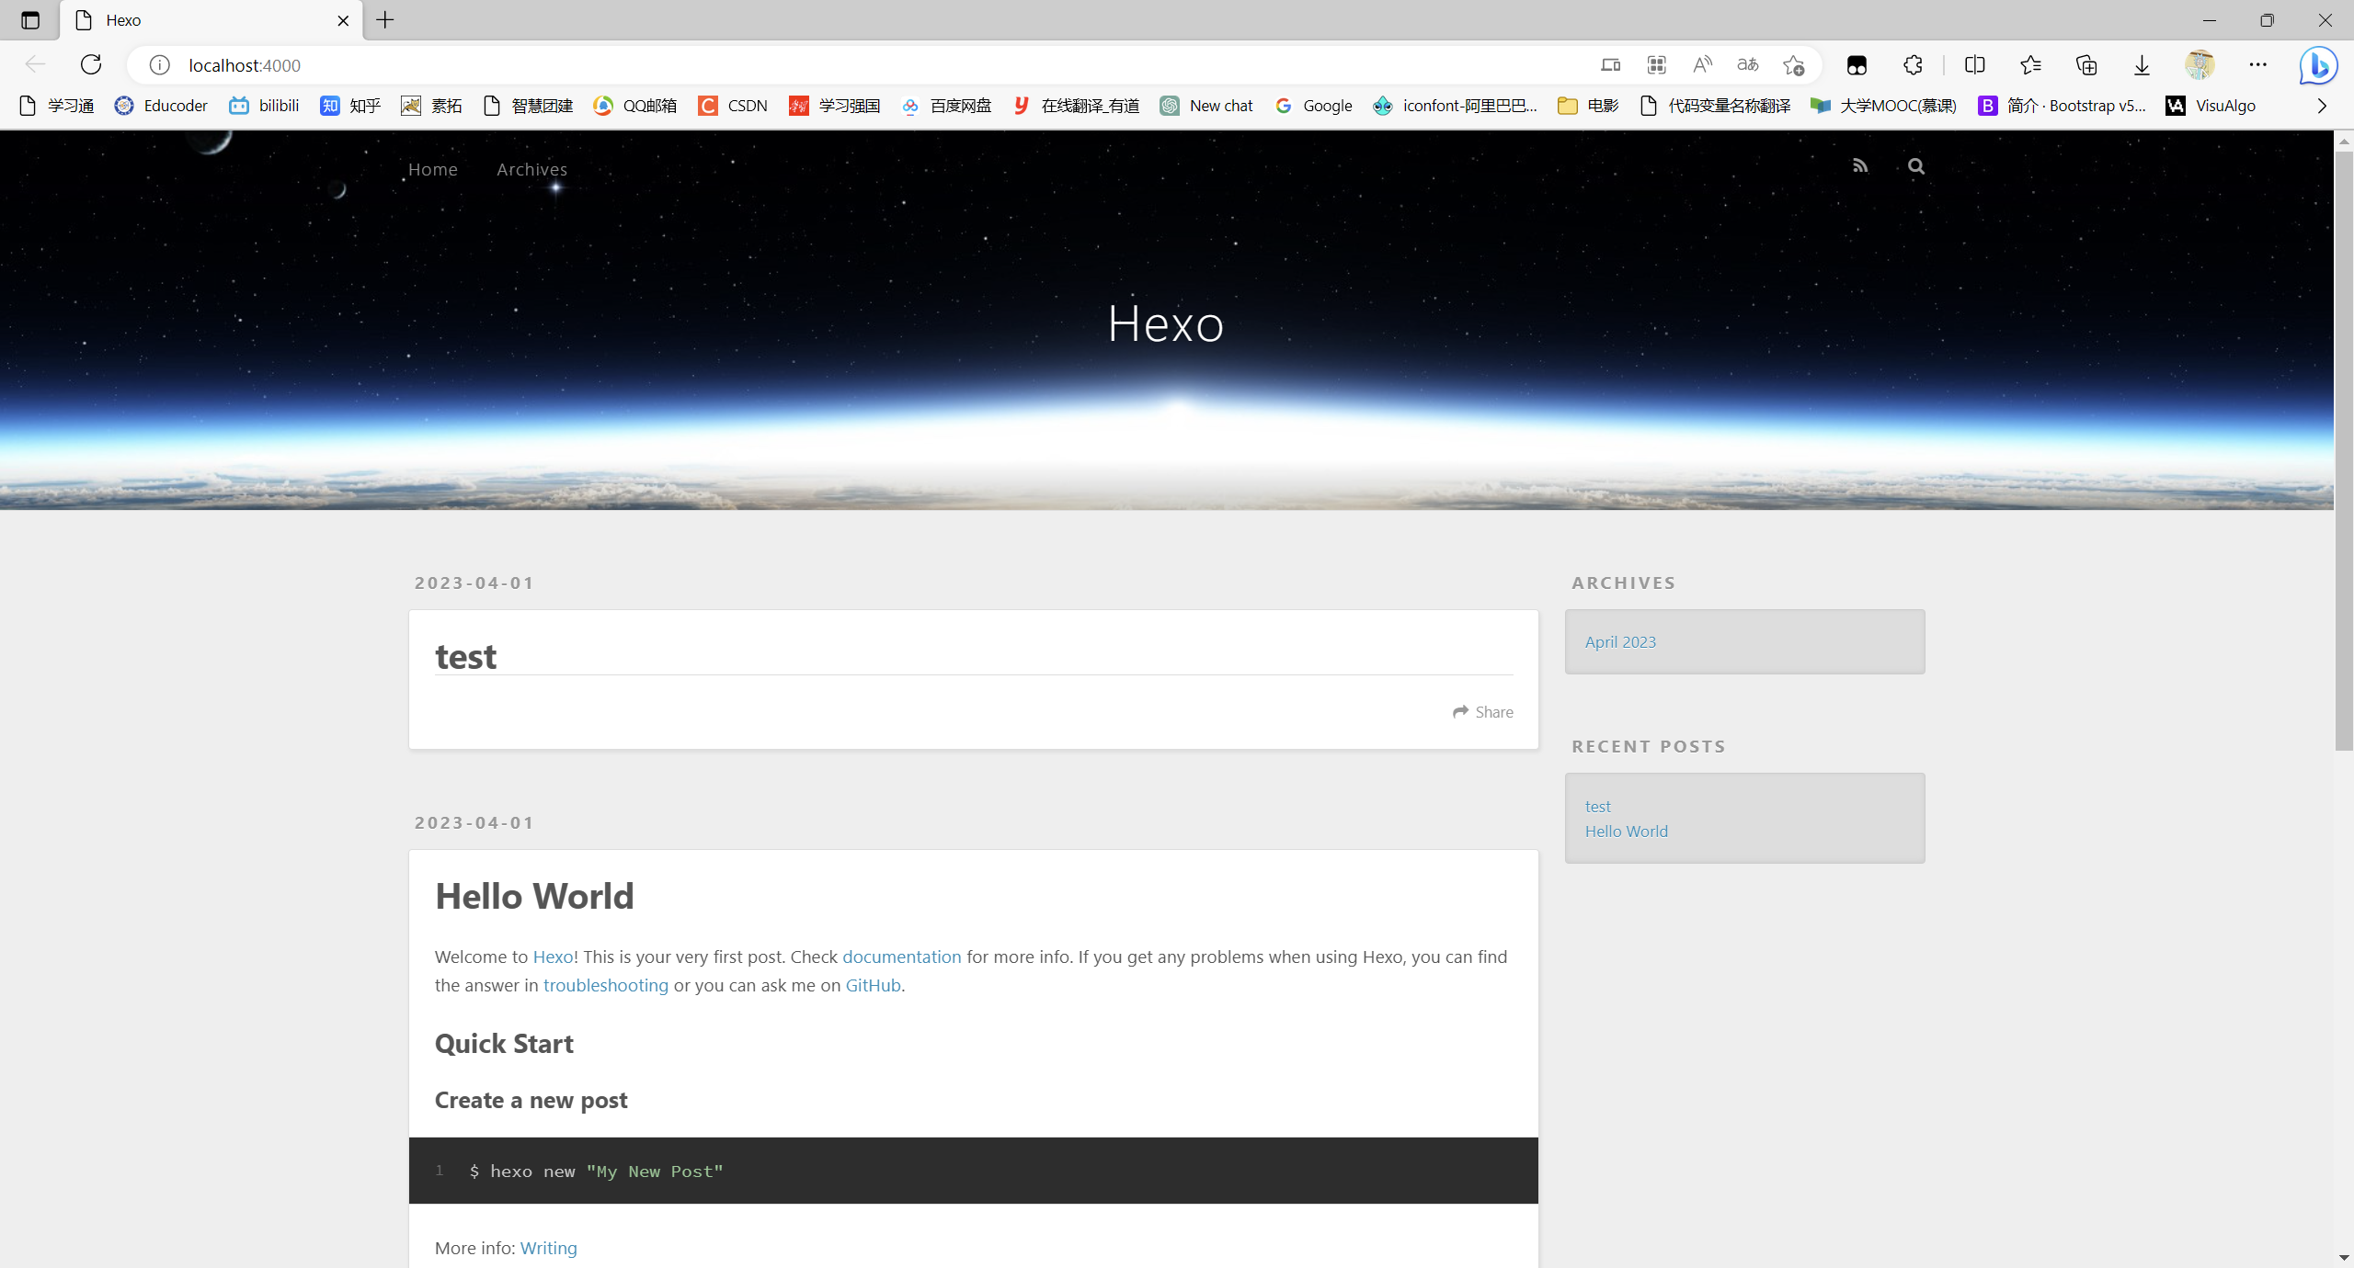
Task: Open Hello World under Recent Posts
Action: point(1626,831)
